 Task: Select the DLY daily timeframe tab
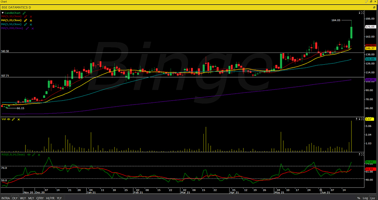click(15, 198)
